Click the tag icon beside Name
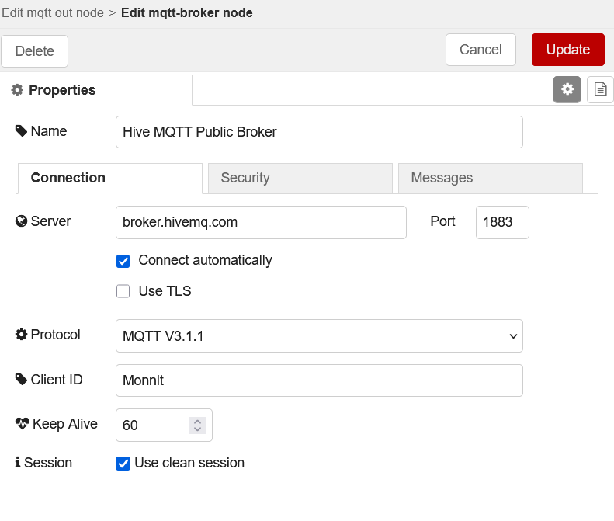 pos(21,131)
